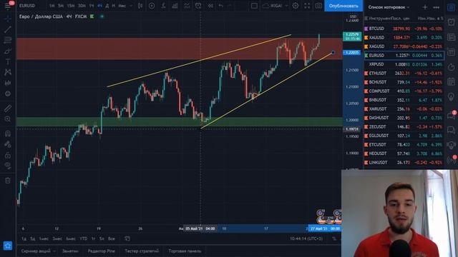Open the Тестер стратегий tab
458x257 pixels.
click(x=142, y=251)
